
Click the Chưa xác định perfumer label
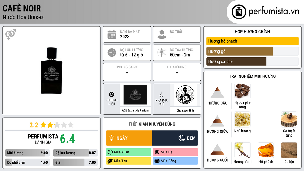[185, 110]
